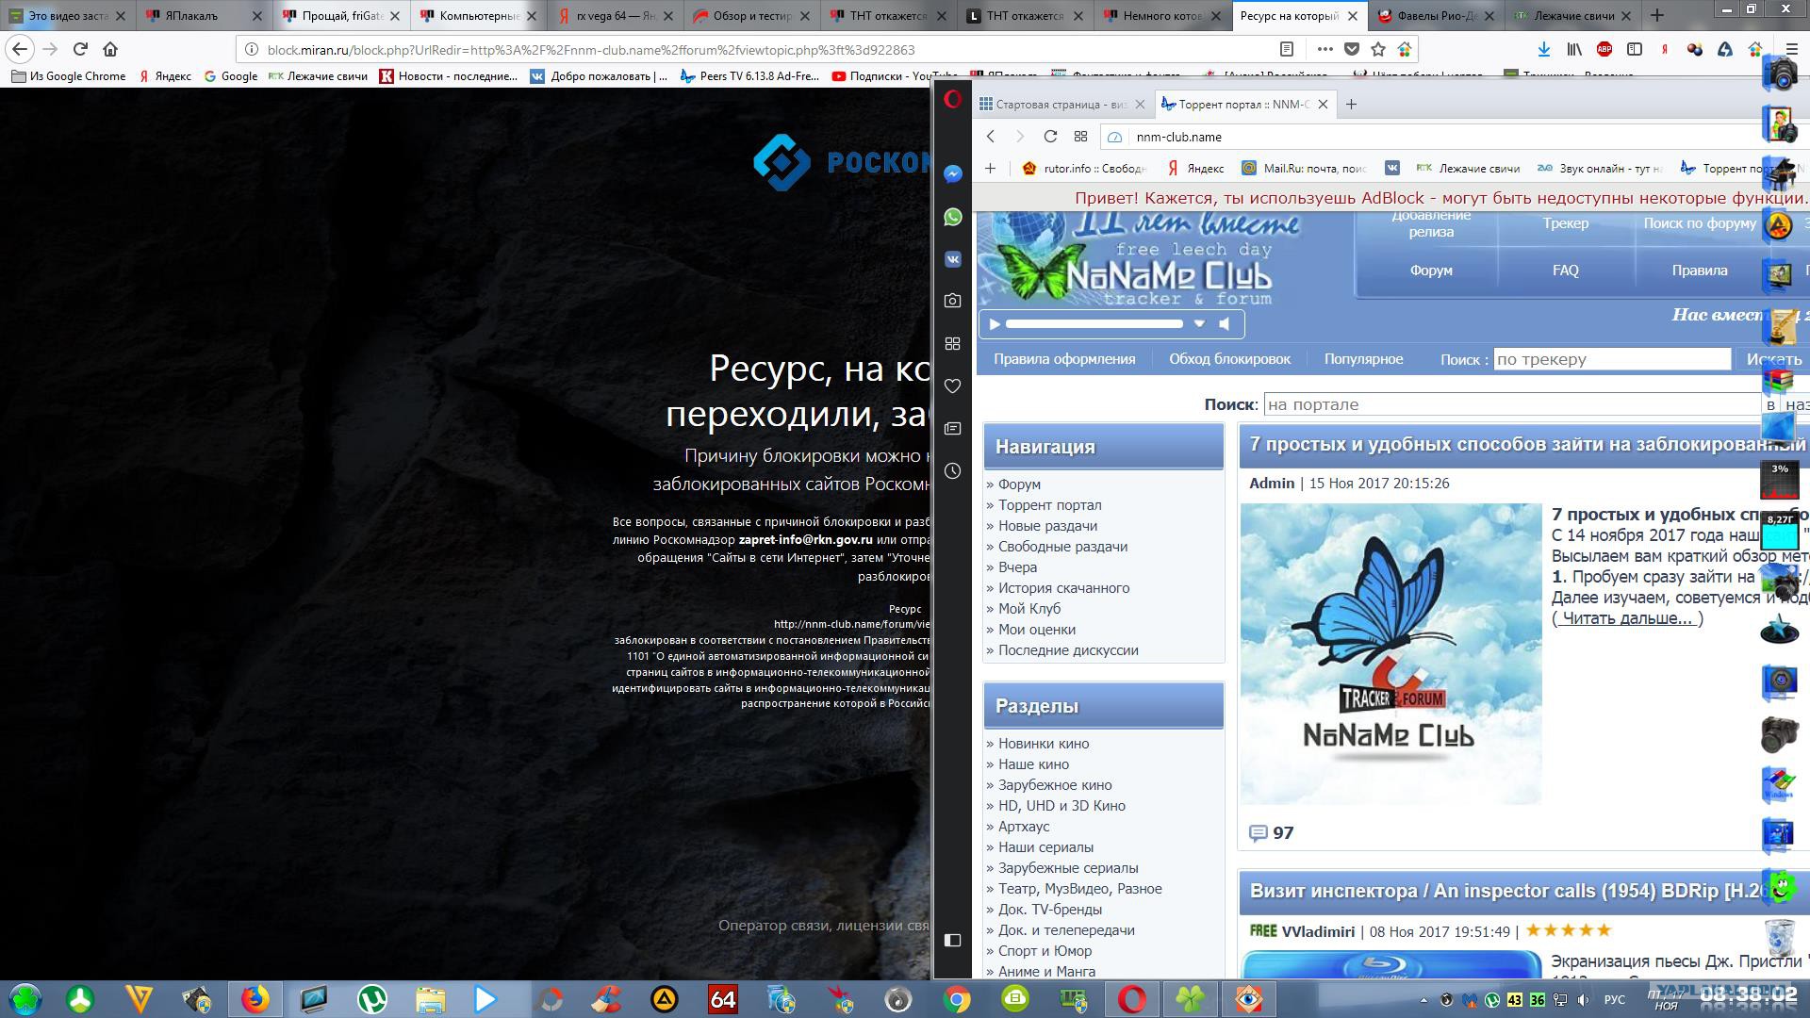The height and width of the screenshot is (1018, 1810).
Task: Open Opera start page grid button
Action: click(x=1080, y=137)
